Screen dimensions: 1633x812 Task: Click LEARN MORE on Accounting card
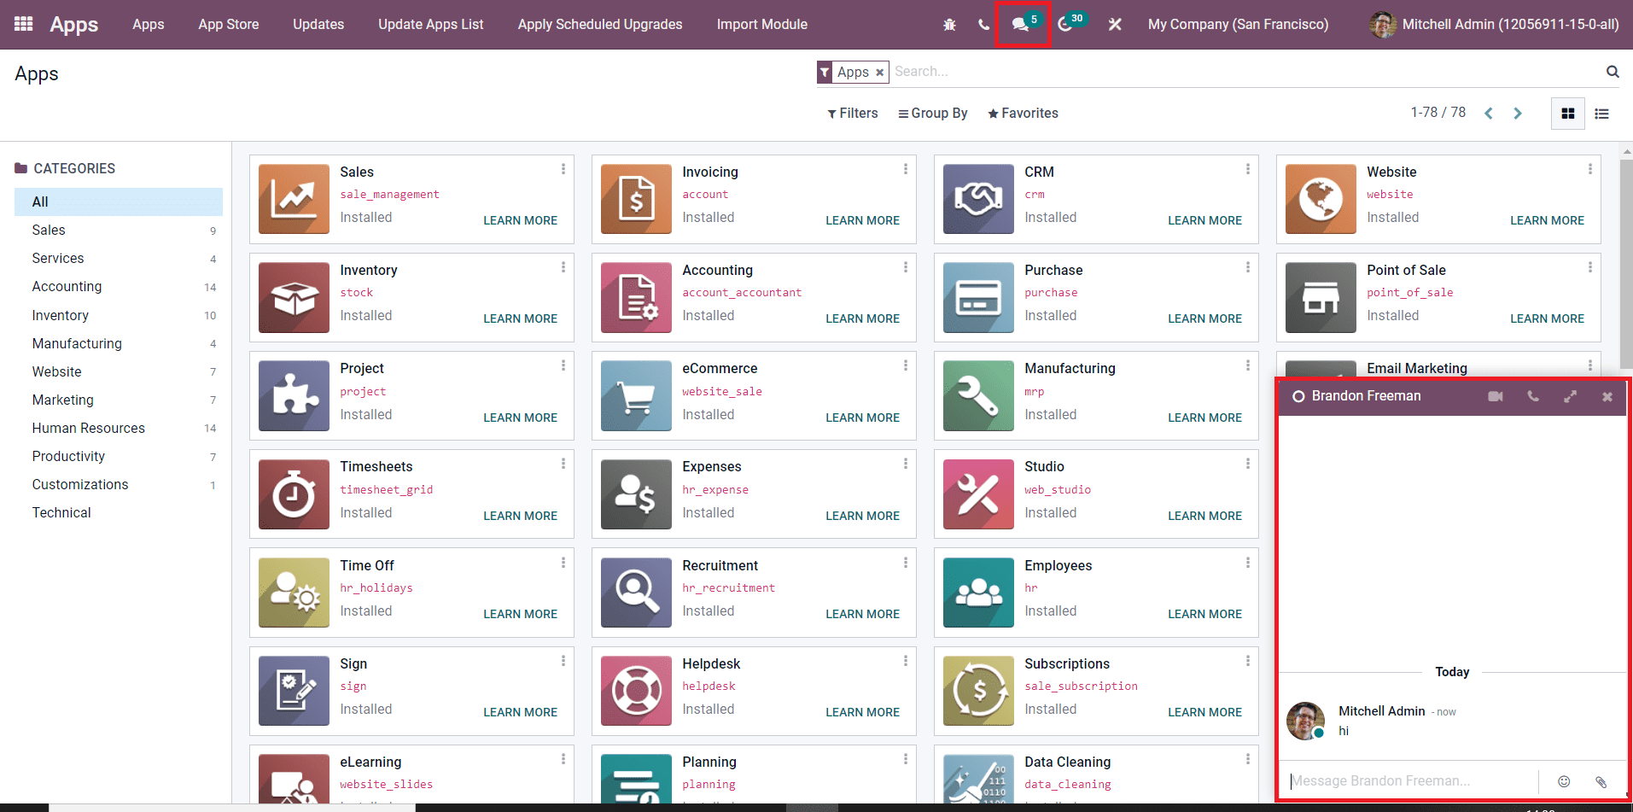pos(862,318)
